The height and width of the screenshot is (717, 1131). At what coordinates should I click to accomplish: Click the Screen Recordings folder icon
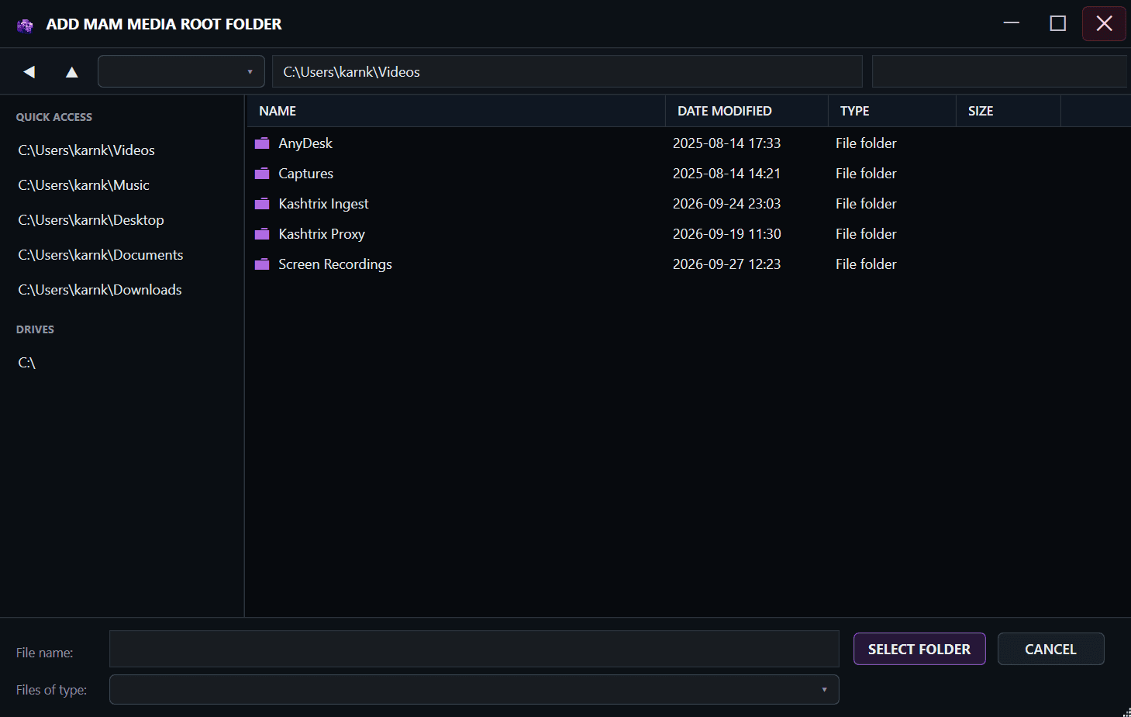tap(262, 264)
